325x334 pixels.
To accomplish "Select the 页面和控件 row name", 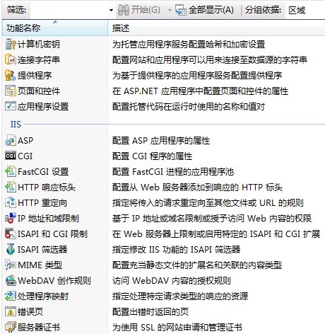I will (x=39, y=91).
